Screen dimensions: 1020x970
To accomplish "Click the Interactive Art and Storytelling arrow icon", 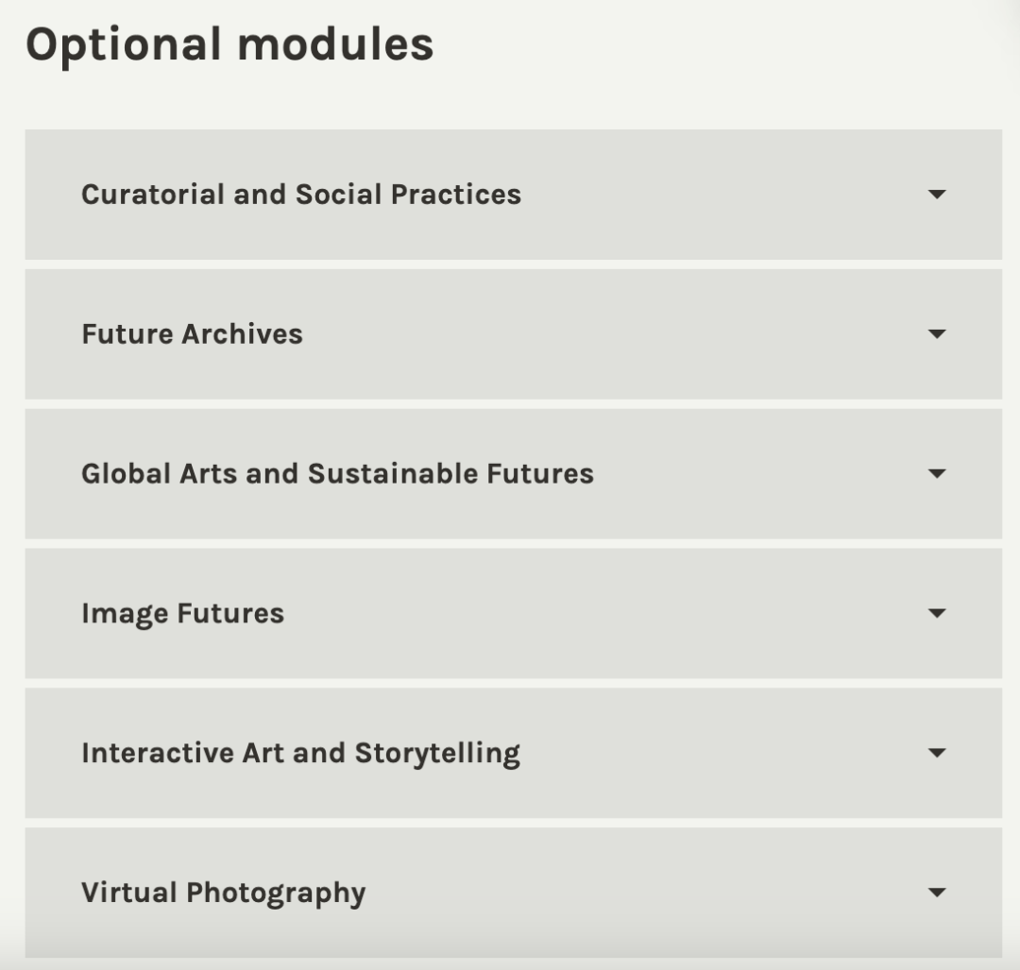I will pyautogui.click(x=936, y=753).
